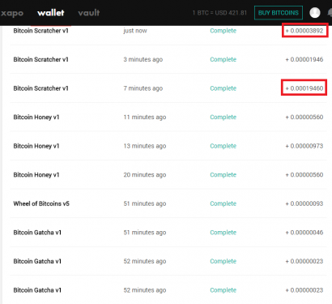The height and width of the screenshot is (304, 332).
Task: Select the highlighted + 0.00019460 amount
Action: coord(304,88)
